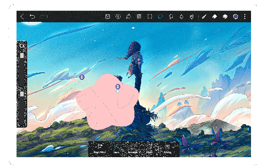The height and width of the screenshot is (167, 268).
Task: Choose Magic Wand selection mode
Action: coord(100,149)
